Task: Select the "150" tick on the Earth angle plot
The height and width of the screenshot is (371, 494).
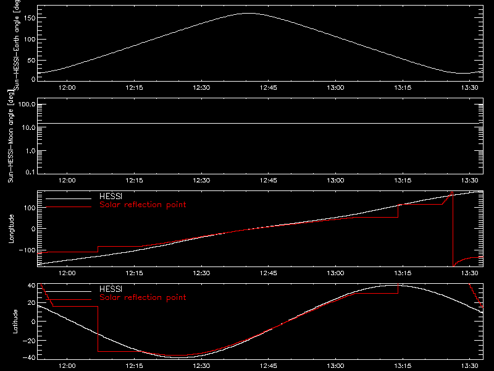Action: 30,18
